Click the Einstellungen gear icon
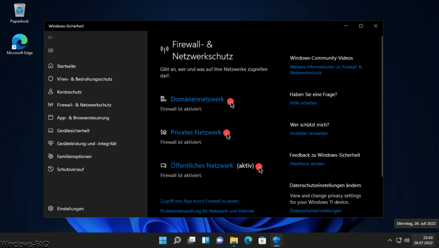Image resolution: width=439 pixels, height=248 pixels. (x=51, y=208)
